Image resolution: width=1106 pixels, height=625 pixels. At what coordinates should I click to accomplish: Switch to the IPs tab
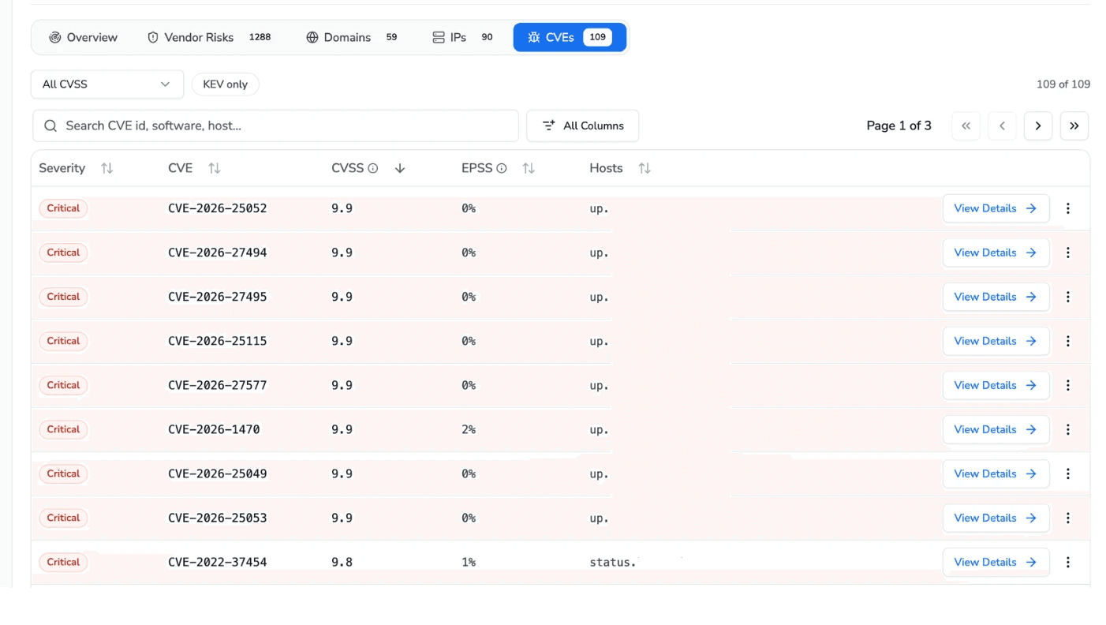pyautogui.click(x=462, y=37)
